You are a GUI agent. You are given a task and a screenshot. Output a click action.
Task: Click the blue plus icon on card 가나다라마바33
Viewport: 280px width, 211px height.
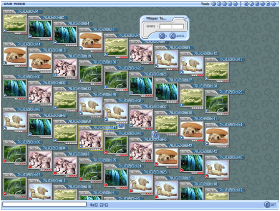55,108
